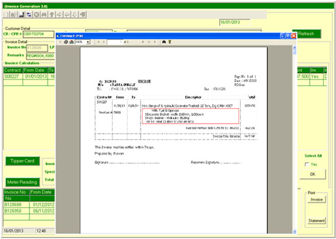Select From Date cell 01/01/2013
336x239 pixels.
tap(35, 77)
